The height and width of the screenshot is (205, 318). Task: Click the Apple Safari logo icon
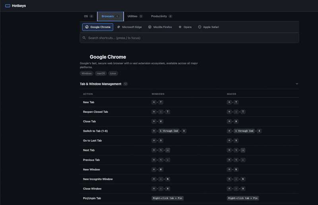pyautogui.click(x=200, y=27)
